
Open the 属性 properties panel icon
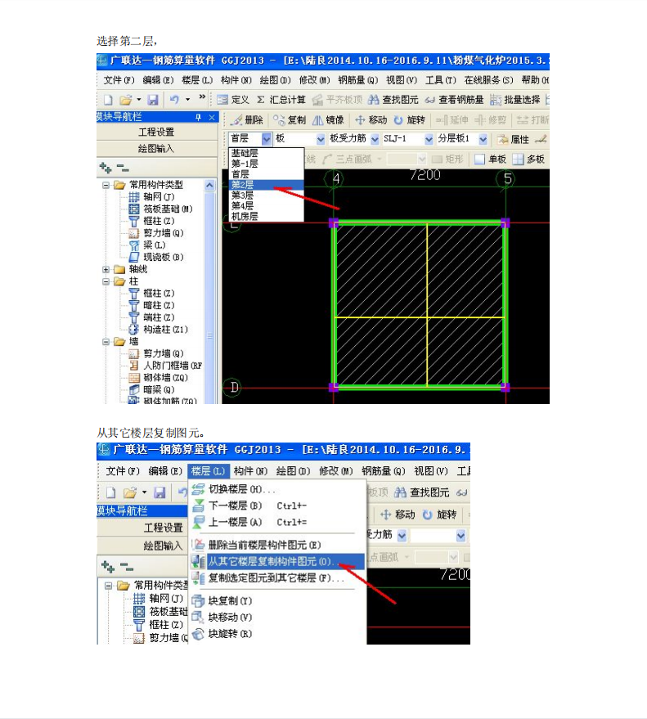coord(503,139)
